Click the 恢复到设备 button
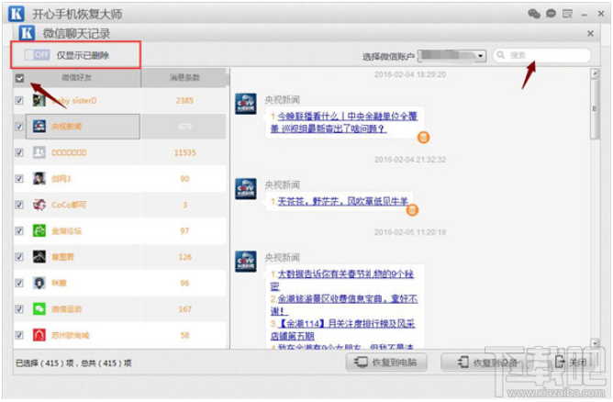 tap(487, 363)
